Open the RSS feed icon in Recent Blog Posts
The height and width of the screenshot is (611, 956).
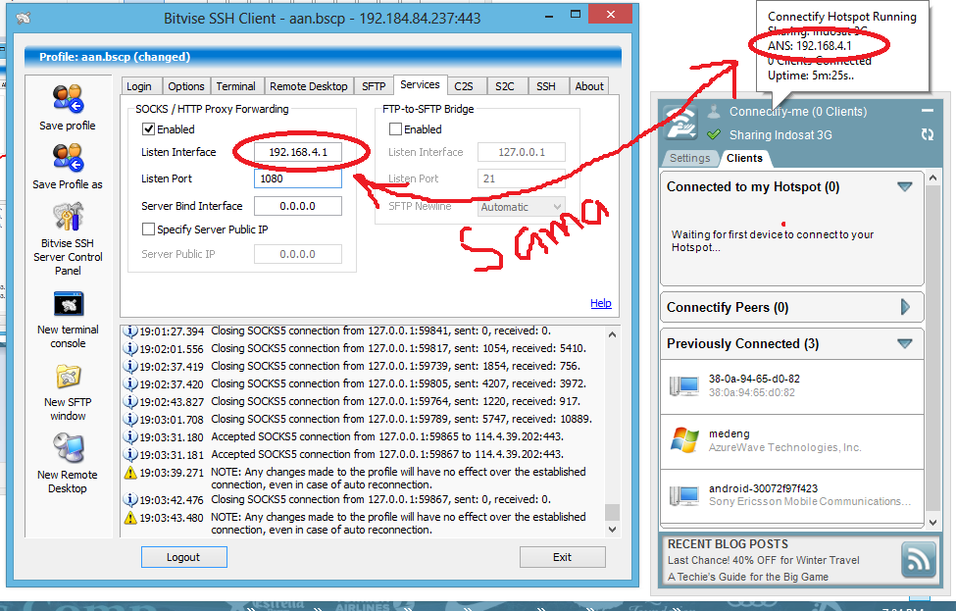click(x=918, y=560)
